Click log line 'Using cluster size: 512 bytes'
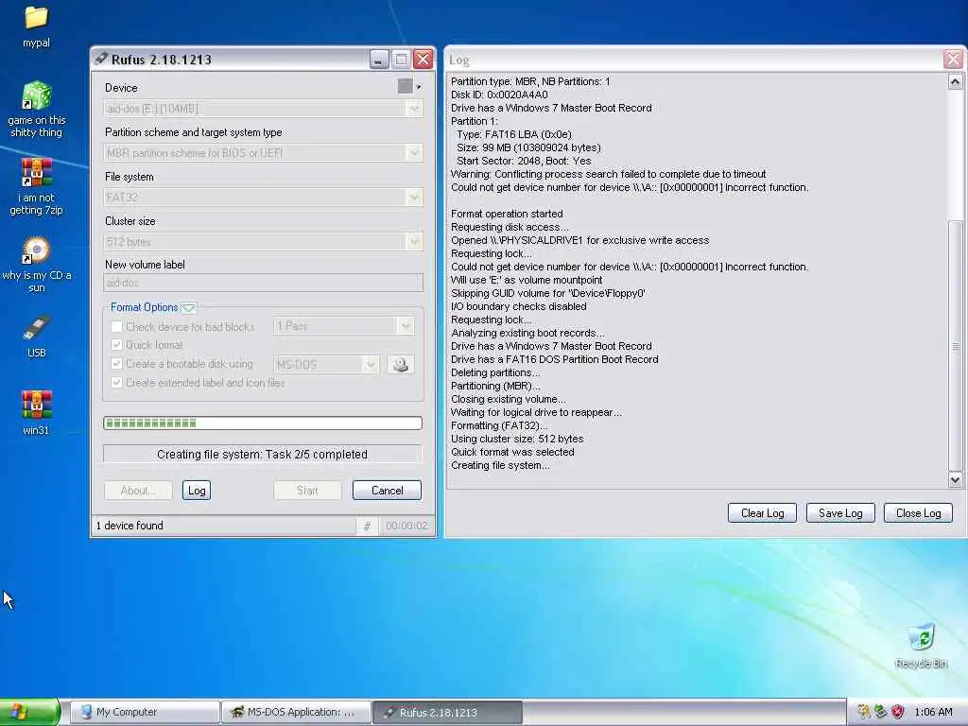 (517, 439)
